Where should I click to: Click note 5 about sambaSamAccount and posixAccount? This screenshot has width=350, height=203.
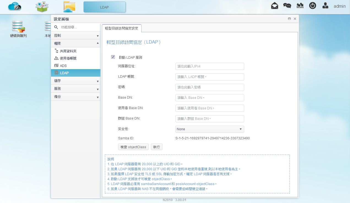click(162, 184)
